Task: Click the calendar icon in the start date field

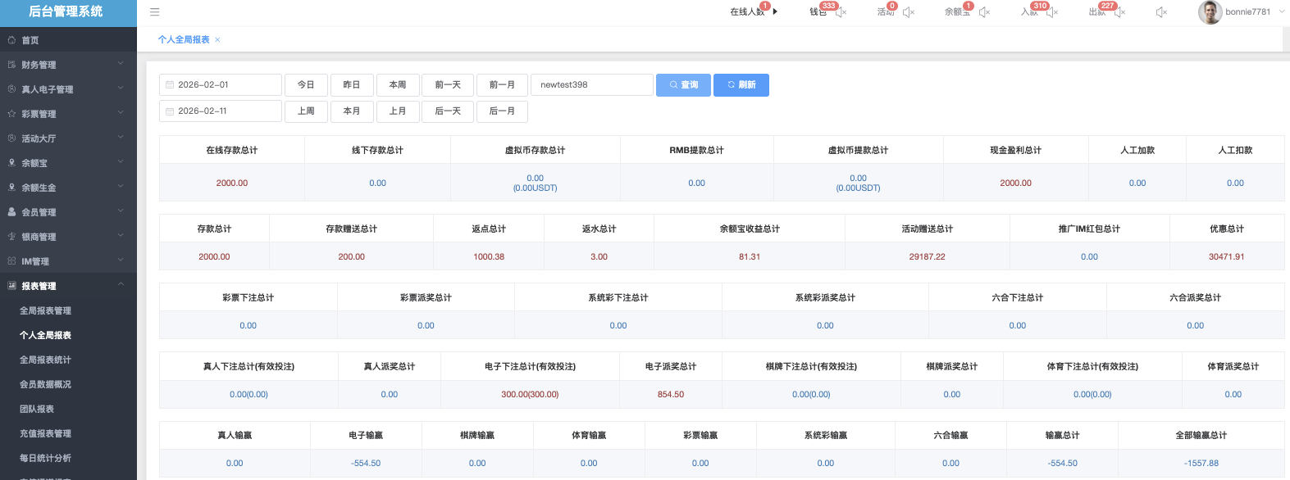Action: click(170, 85)
